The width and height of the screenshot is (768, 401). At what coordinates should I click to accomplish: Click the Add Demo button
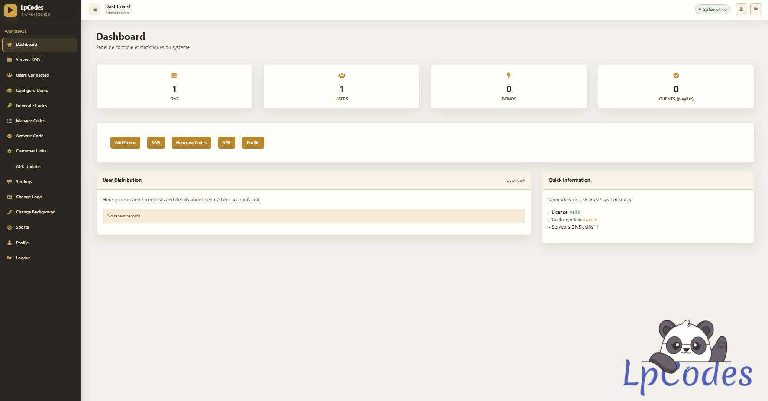(125, 143)
